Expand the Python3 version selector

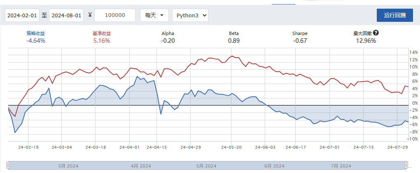click(x=190, y=15)
